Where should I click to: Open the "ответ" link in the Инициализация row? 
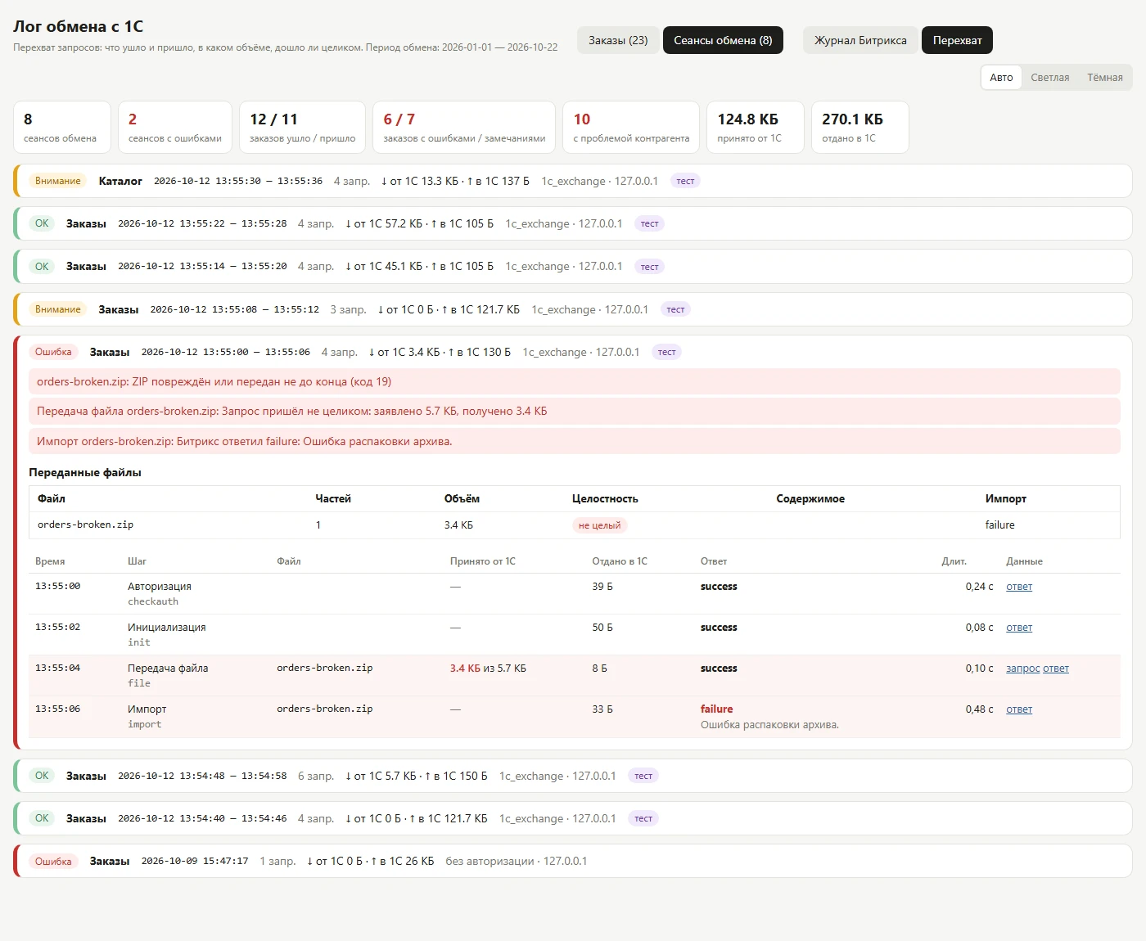1019,628
